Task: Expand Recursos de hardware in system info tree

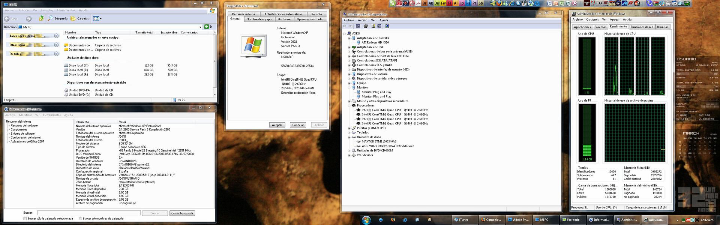Action: tap(7, 126)
